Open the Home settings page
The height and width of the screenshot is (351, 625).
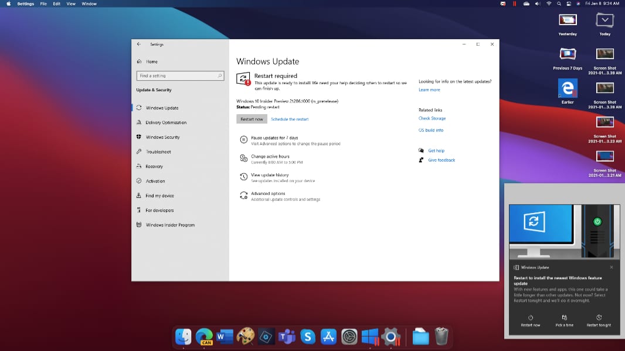(x=151, y=61)
